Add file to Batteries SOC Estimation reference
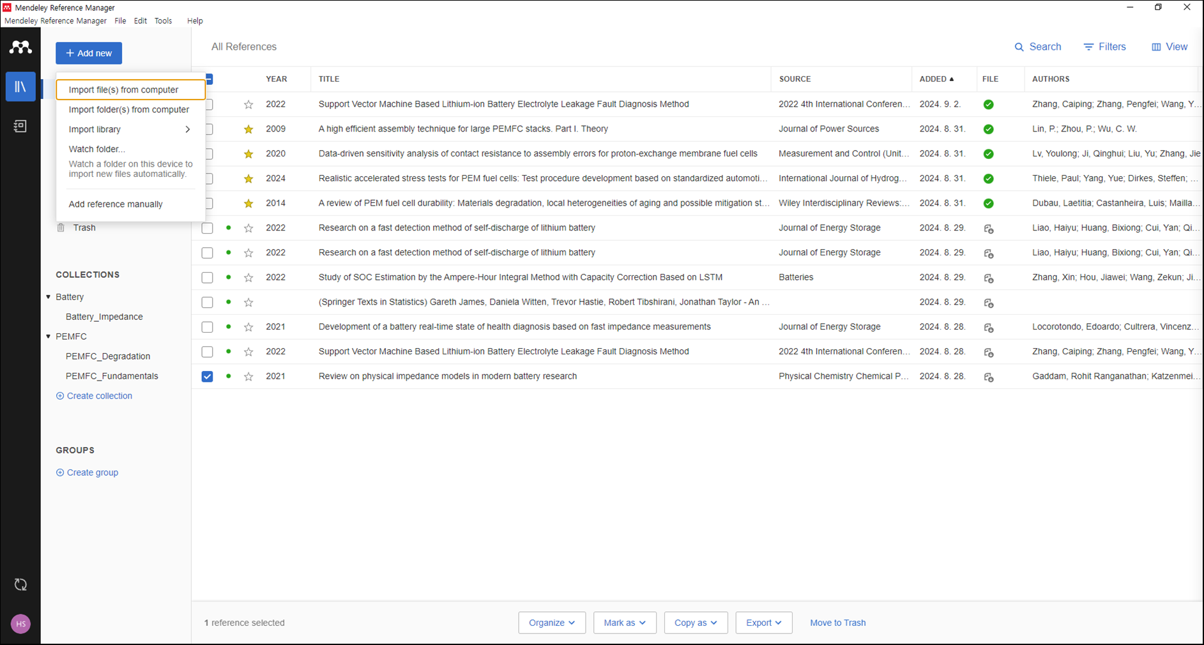The width and height of the screenshot is (1204, 645). point(989,278)
